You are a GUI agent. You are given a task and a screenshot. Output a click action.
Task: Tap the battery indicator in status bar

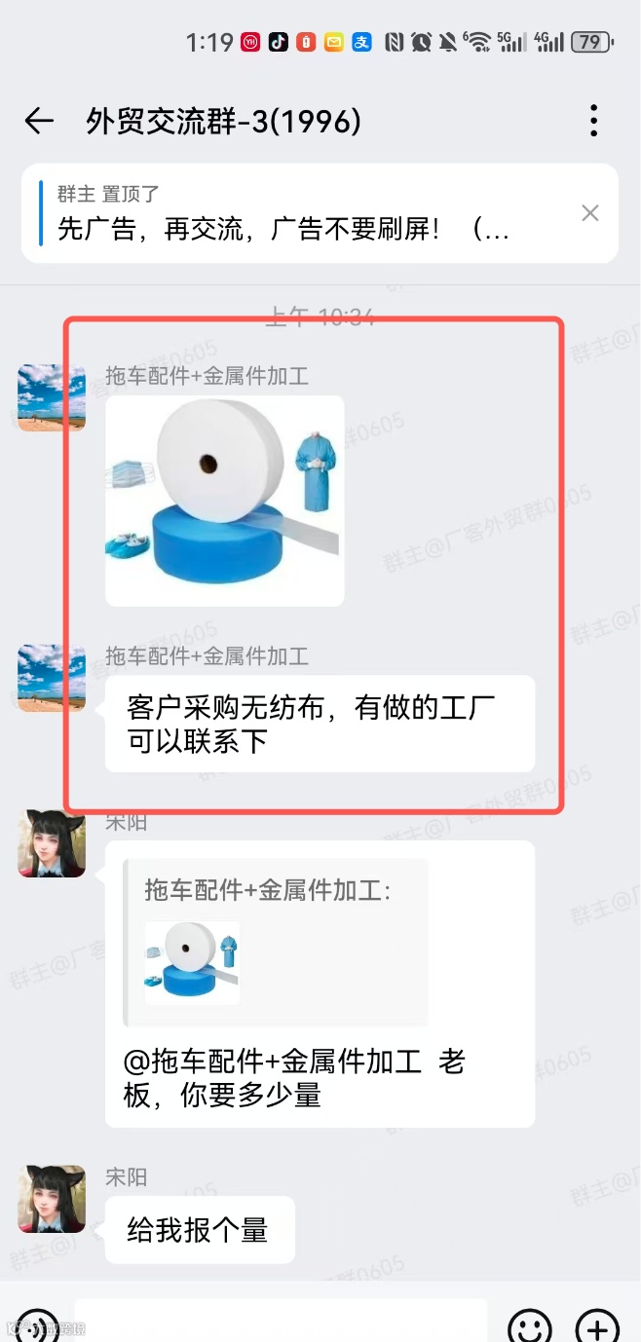[593, 42]
